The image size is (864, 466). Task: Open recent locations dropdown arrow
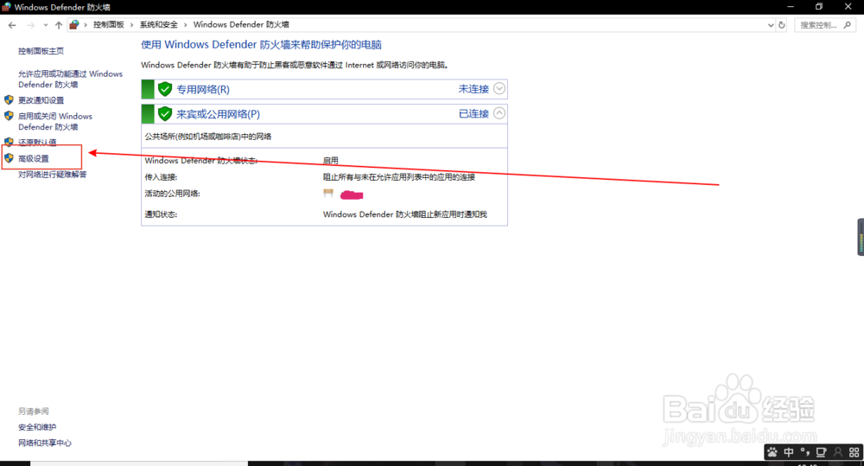click(x=45, y=25)
